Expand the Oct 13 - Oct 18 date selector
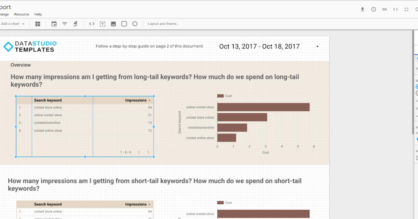Viewport: 418px width, 219px height. [317, 46]
